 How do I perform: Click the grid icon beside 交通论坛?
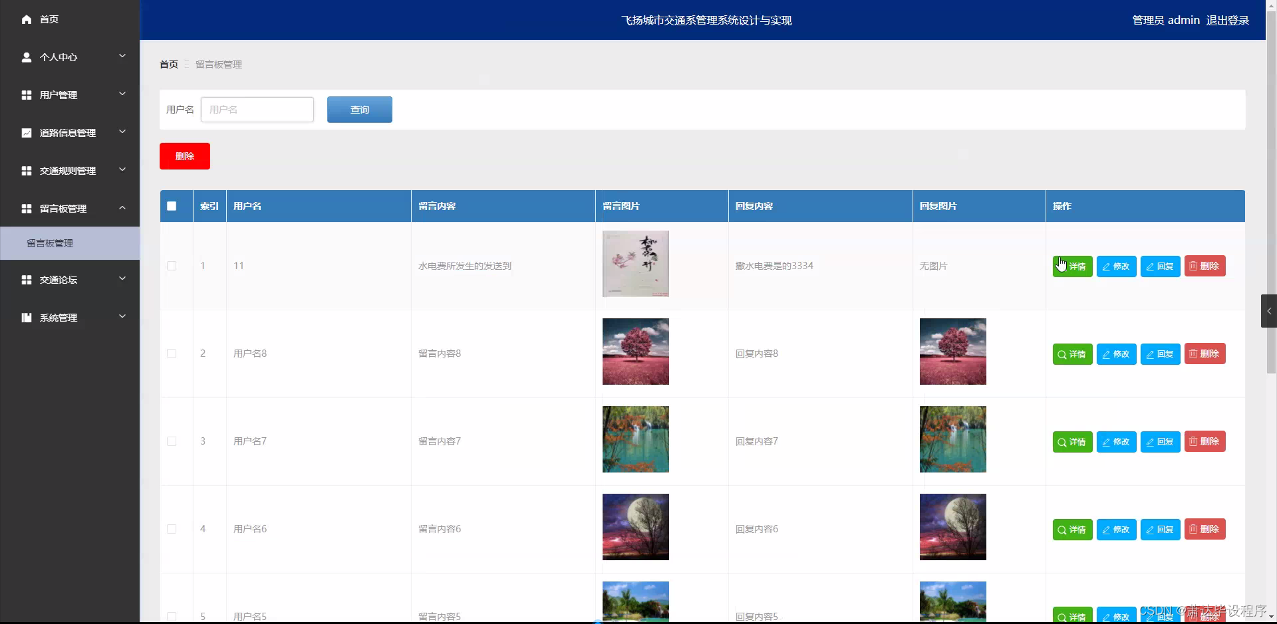27,280
